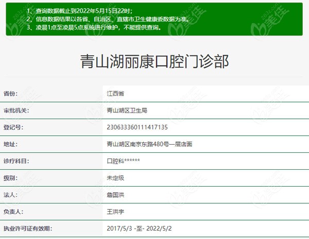Select the 地址 label
This screenshot has height=239, width=309.
coord(11,144)
